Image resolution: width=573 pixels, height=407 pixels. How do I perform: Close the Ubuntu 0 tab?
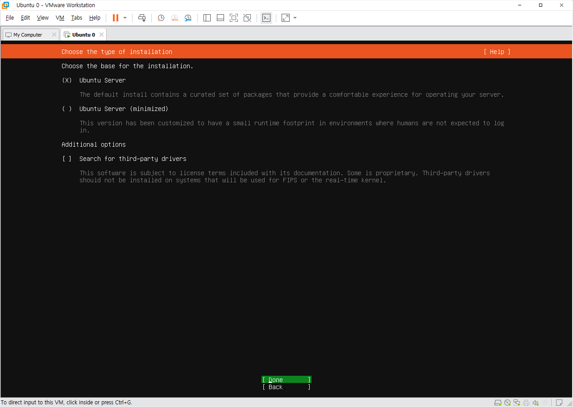[x=101, y=35]
